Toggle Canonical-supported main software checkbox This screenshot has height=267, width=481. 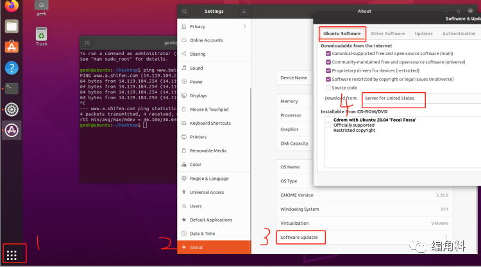328,54
